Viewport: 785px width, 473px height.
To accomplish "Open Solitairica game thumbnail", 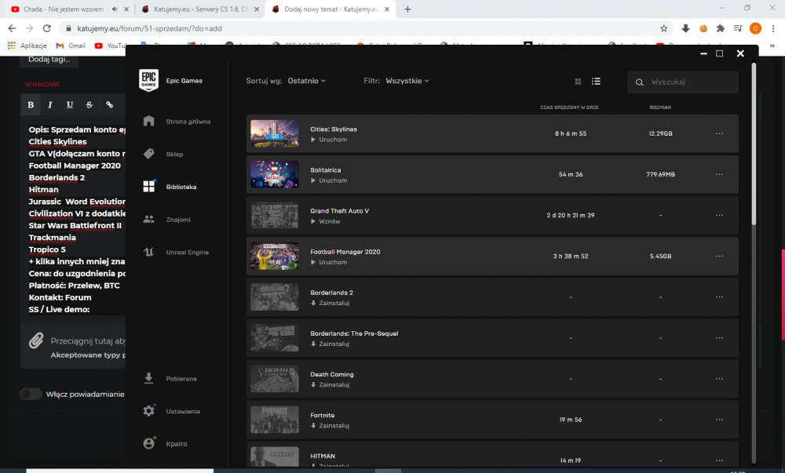I will pos(274,174).
